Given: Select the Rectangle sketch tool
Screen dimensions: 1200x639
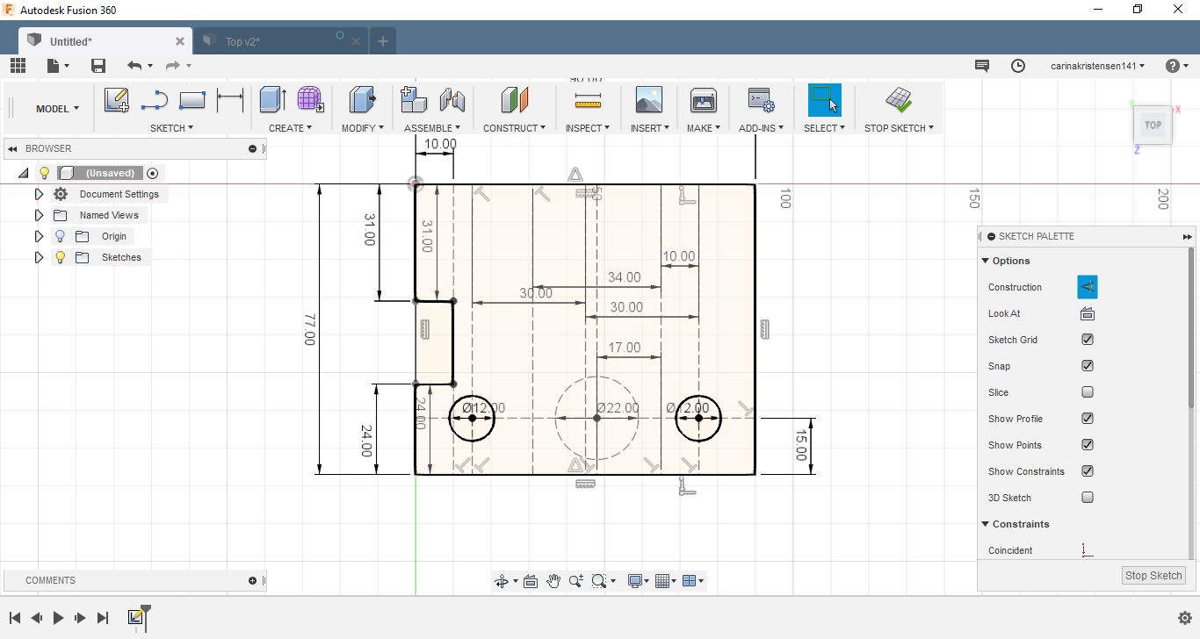Looking at the screenshot, I should pyautogui.click(x=192, y=100).
